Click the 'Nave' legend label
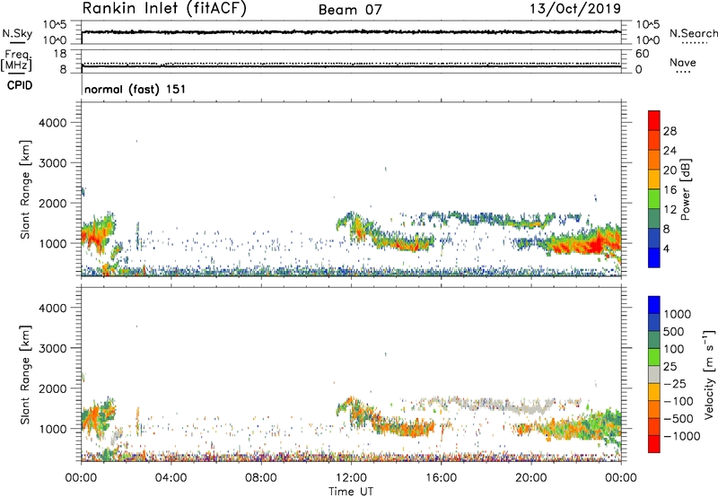 tap(683, 62)
